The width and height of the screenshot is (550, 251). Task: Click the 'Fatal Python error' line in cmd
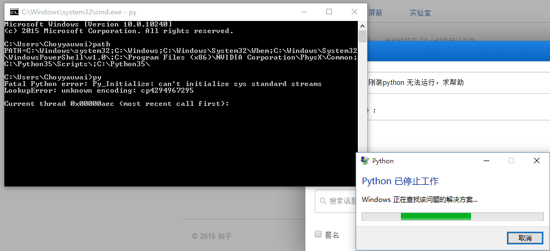tap(163, 84)
